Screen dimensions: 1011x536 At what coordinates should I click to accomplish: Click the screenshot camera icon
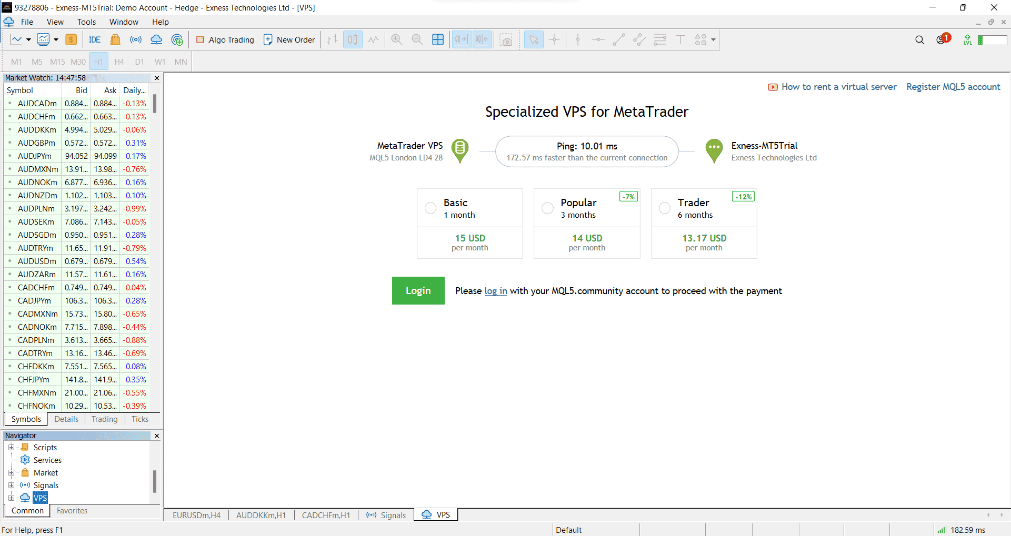[x=506, y=39]
